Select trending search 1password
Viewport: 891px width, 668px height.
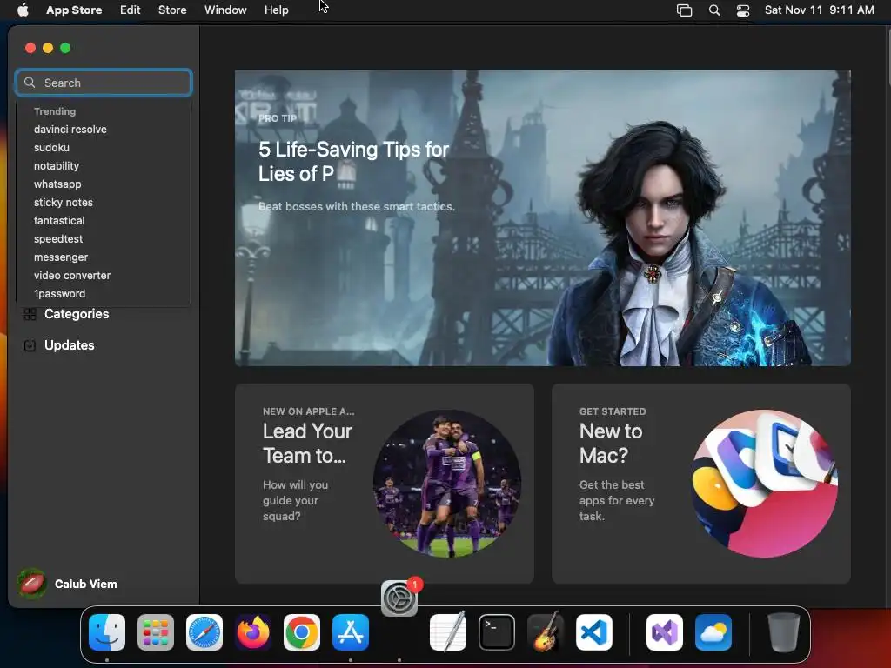coord(60,294)
